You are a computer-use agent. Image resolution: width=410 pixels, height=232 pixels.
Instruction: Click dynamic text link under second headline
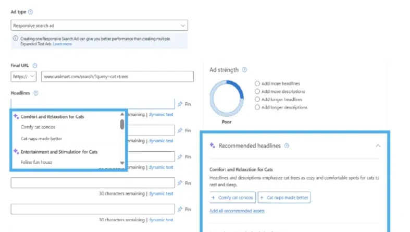pyautogui.click(x=161, y=141)
